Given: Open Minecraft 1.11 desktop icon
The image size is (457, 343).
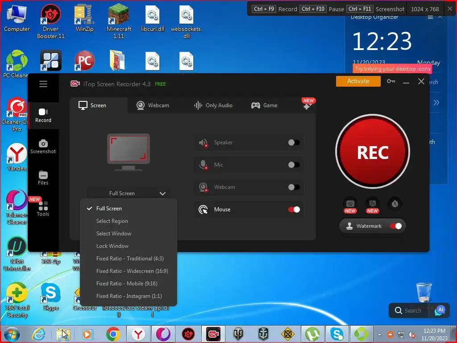Looking at the screenshot, I should [x=119, y=22].
